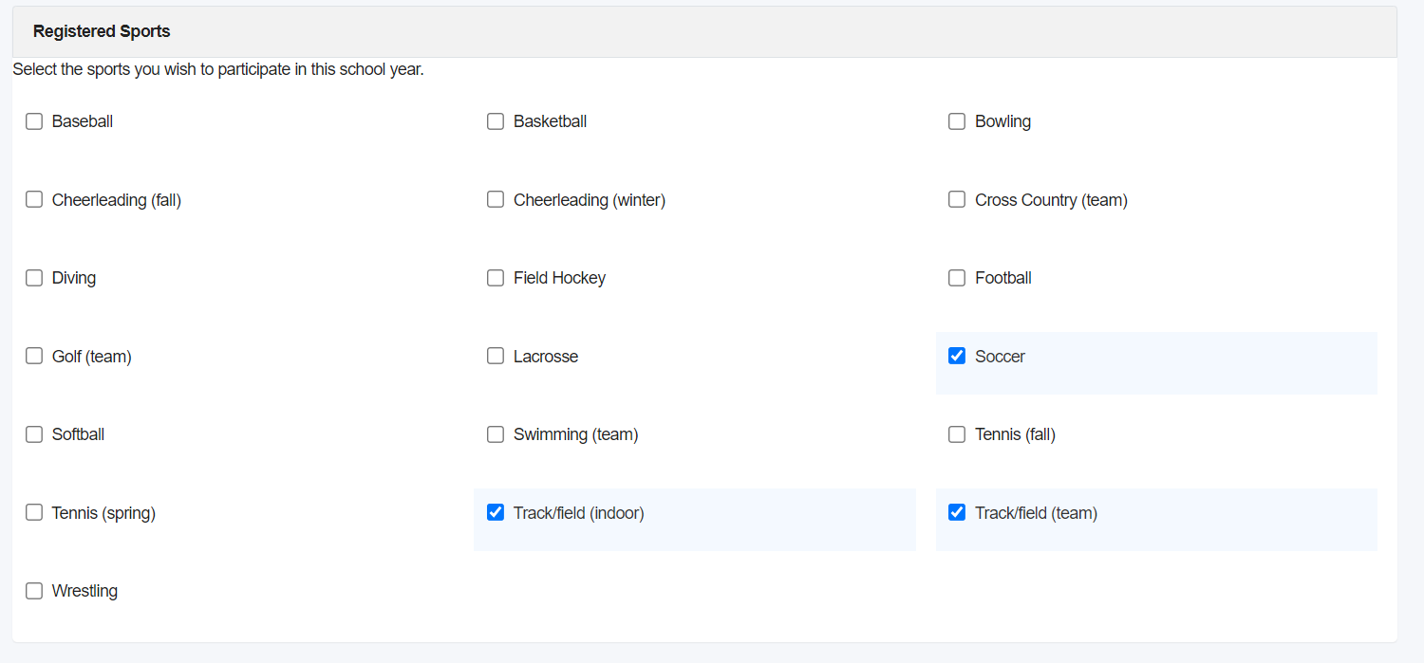Check the Softball option
This screenshot has height=663, width=1424.
pos(34,433)
